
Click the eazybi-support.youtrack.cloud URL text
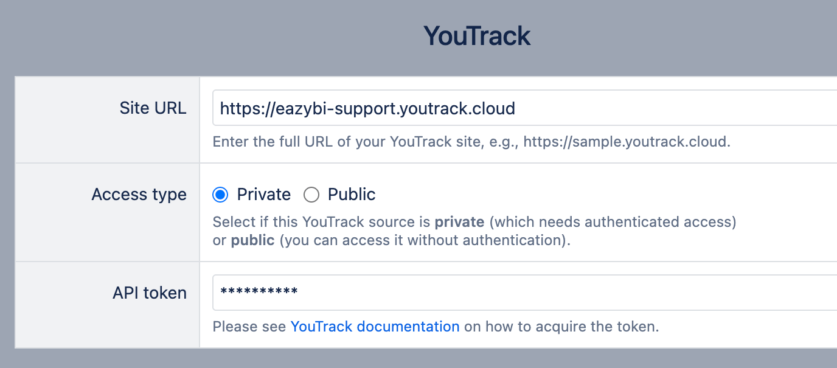click(x=367, y=108)
